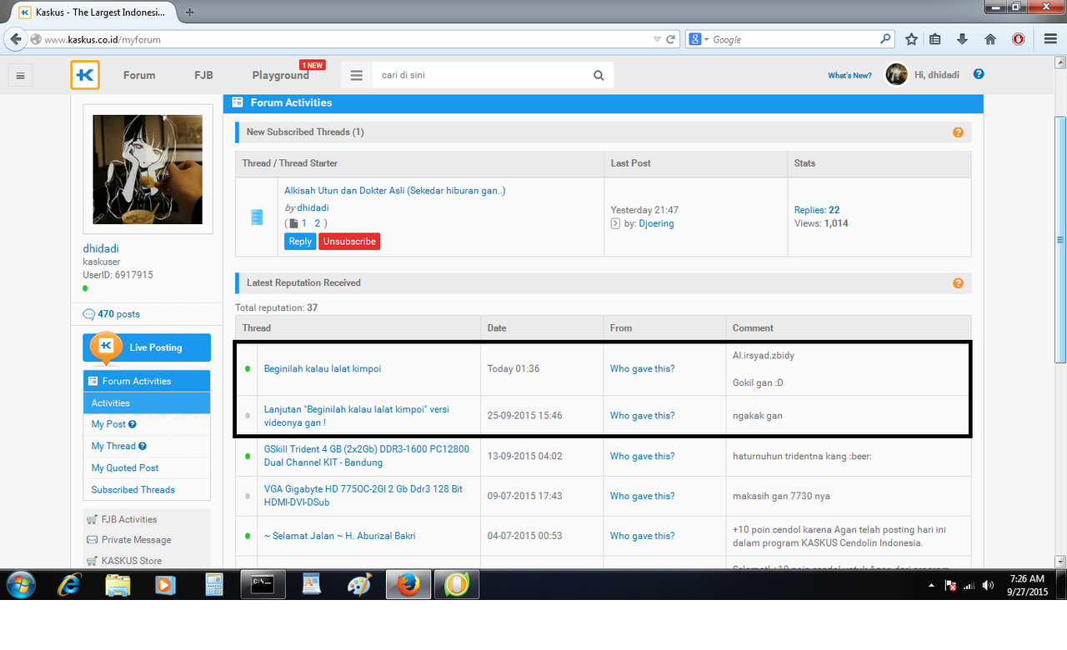Open Windows Start menu orb
Screen dimensions: 1067x650
pyautogui.click(x=21, y=585)
